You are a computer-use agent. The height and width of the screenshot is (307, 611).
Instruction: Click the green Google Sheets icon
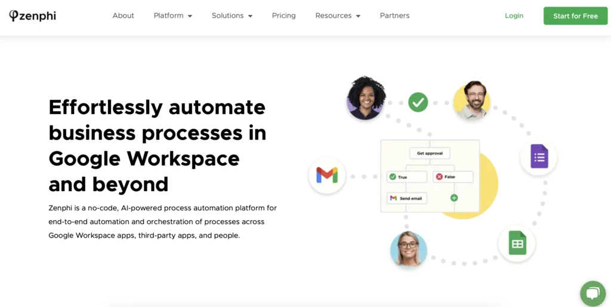click(x=517, y=243)
